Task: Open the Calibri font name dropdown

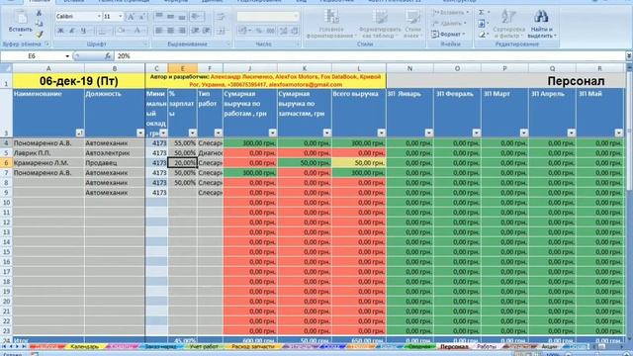Action: (99, 17)
